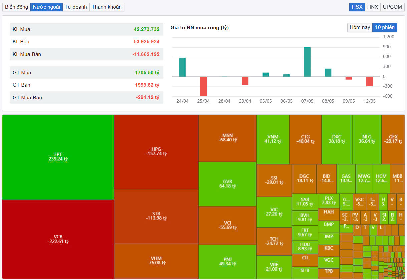Image resolution: width=407 pixels, height=280 pixels.
Task: Select the HPG -157.74 tỷ tile
Action: (x=156, y=152)
